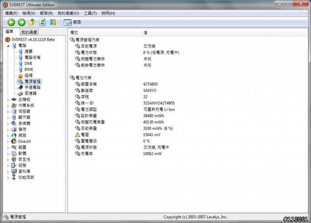Open the 說明(H) menu
This screenshot has width=311, height=223.
tap(108, 13)
